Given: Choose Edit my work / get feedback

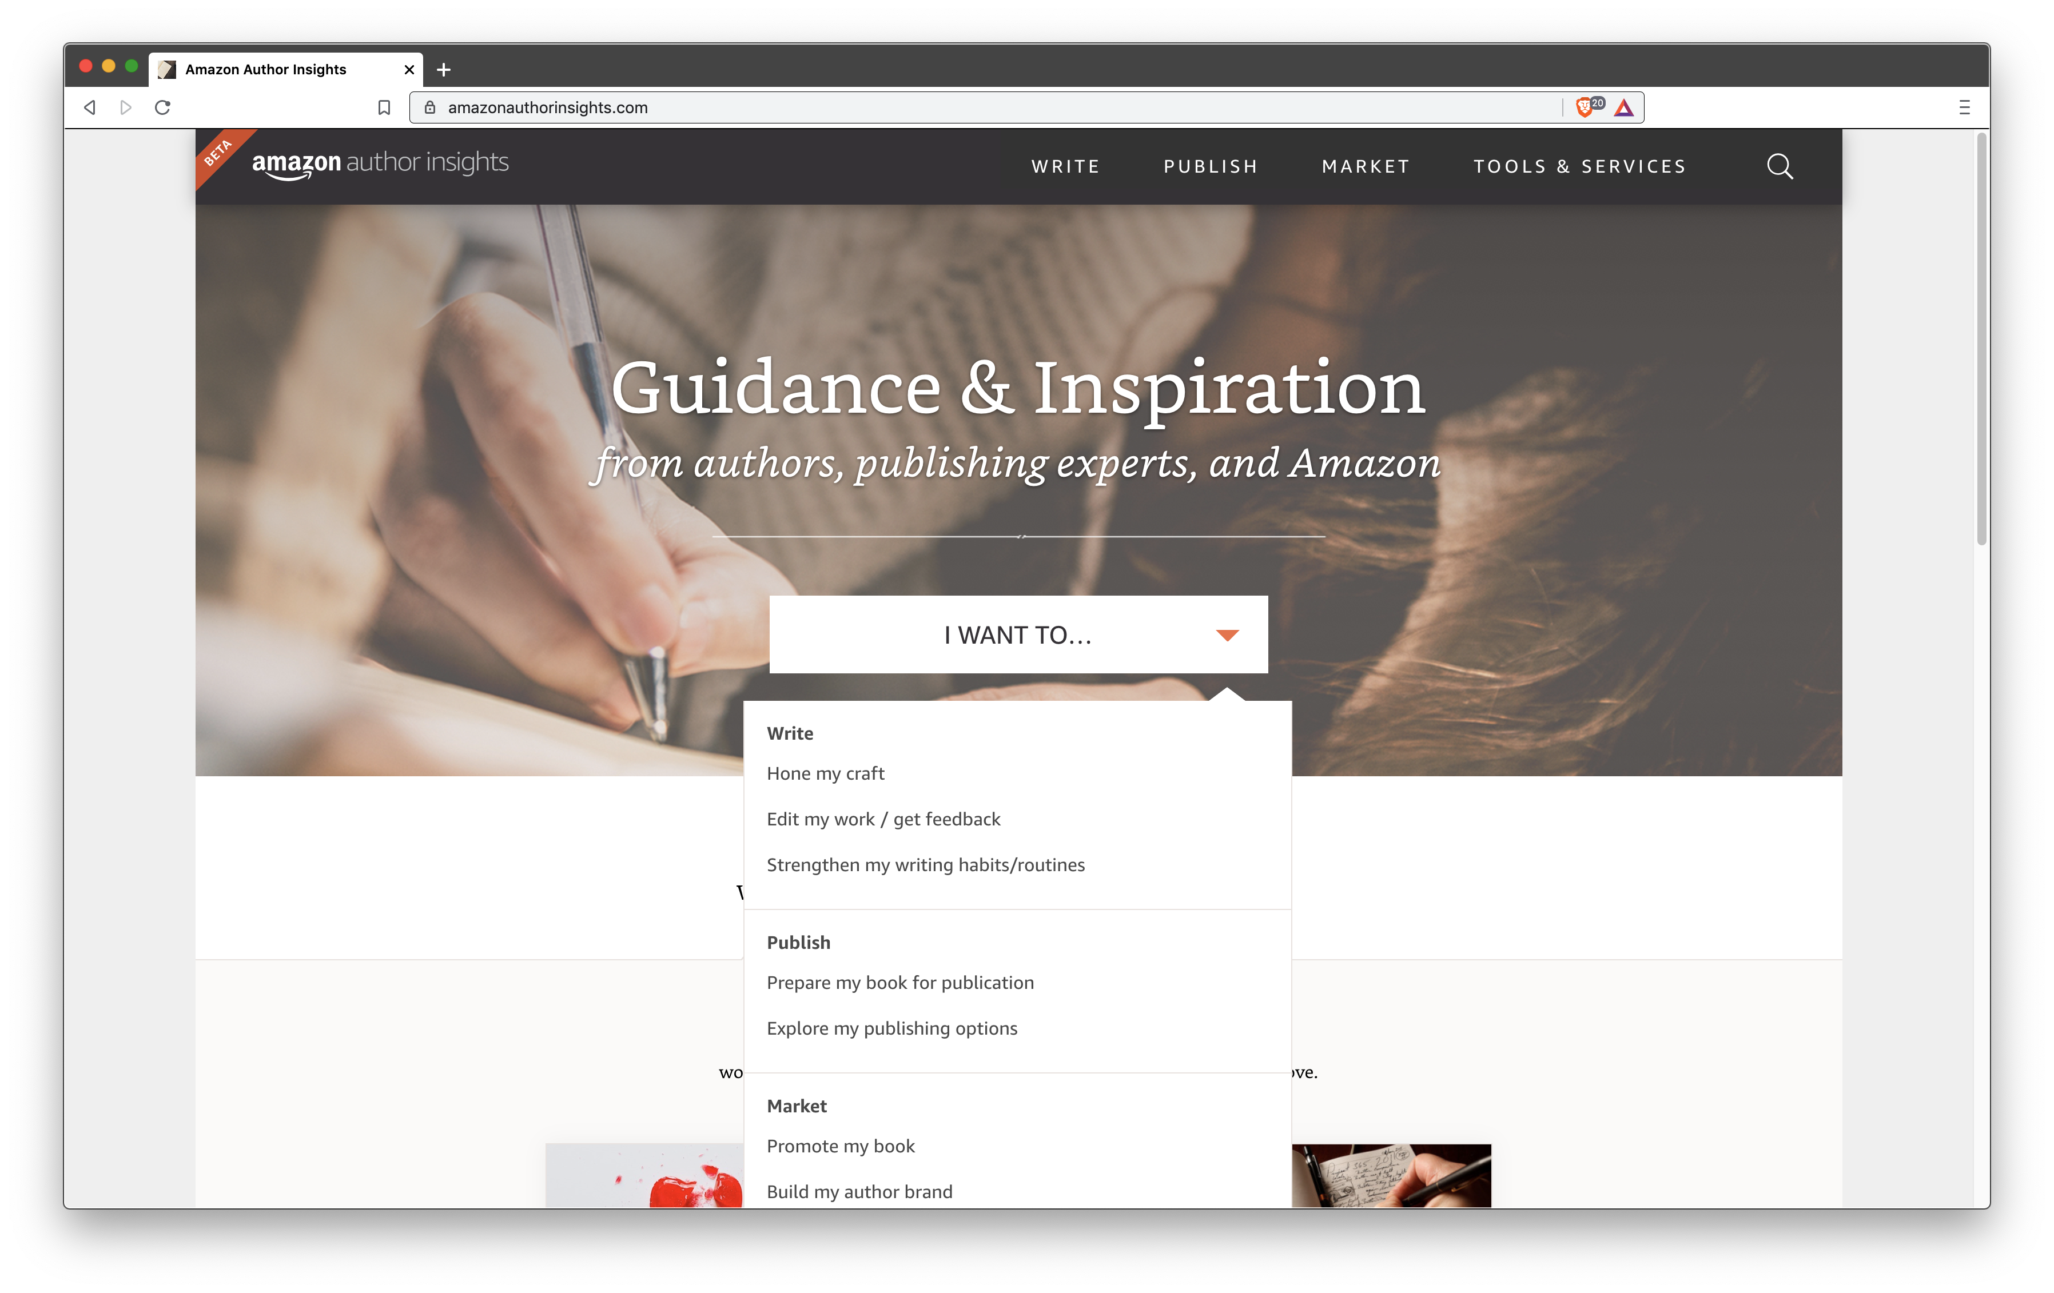Looking at the screenshot, I should click(883, 820).
